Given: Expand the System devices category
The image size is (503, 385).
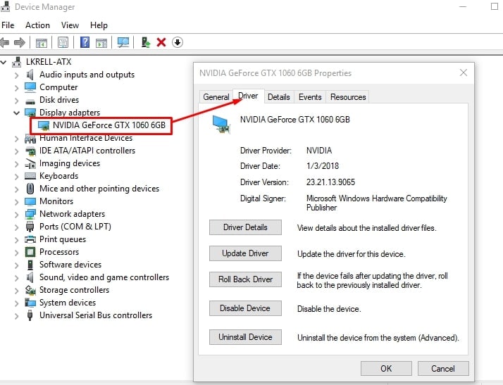Looking at the screenshot, I should 17,303.
